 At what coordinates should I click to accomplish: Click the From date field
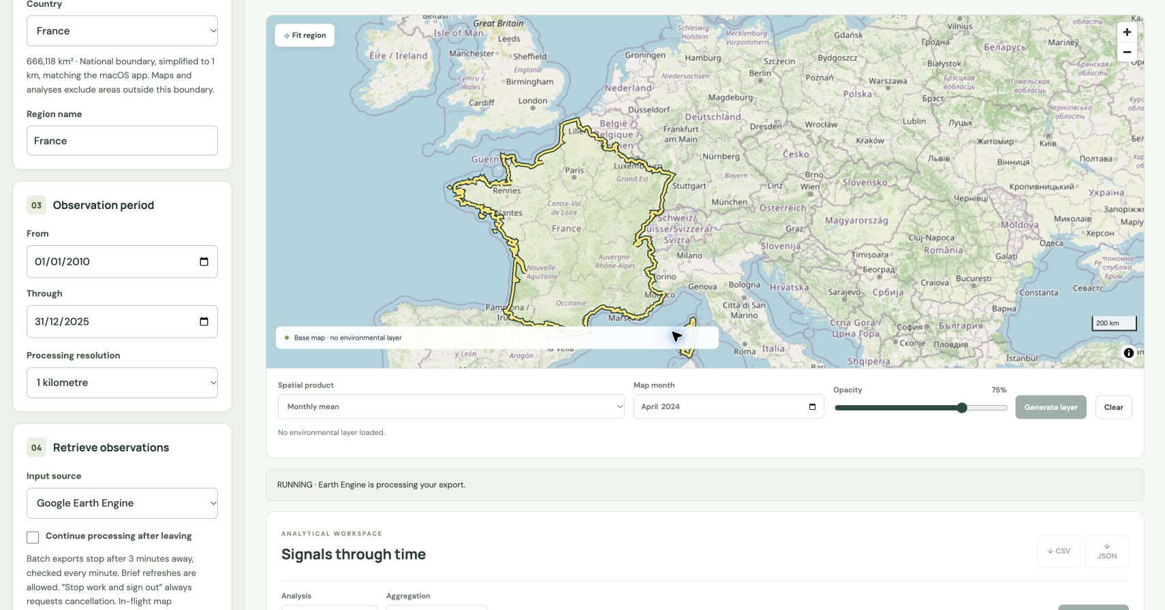pyautogui.click(x=122, y=261)
